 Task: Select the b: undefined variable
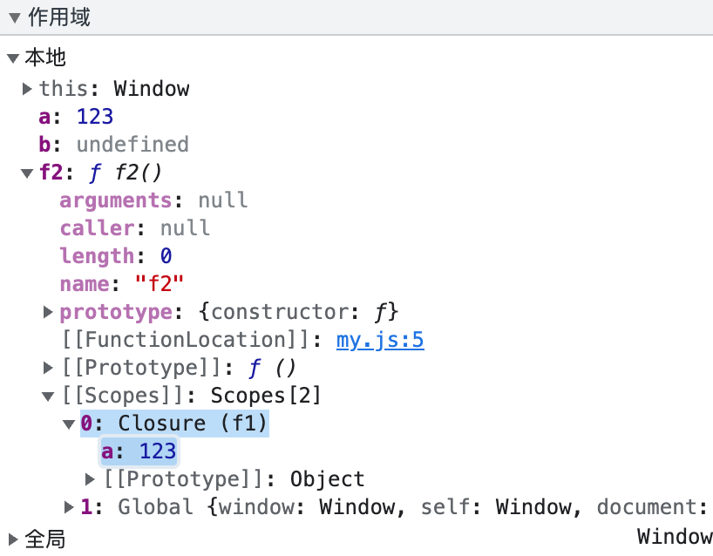113,145
